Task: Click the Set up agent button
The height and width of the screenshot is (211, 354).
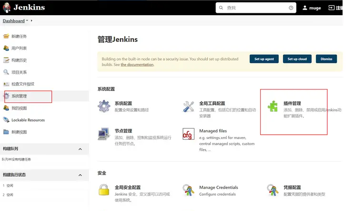Action: click(x=264, y=59)
